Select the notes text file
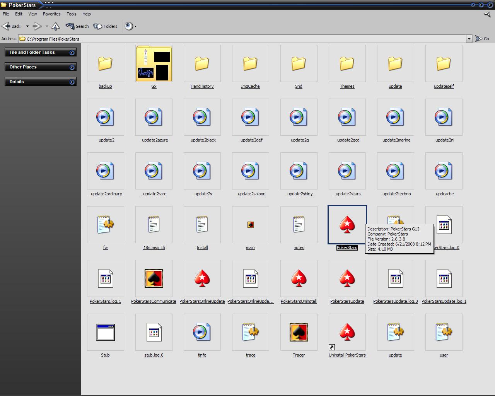This screenshot has height=396, width=495. point(299,225)
